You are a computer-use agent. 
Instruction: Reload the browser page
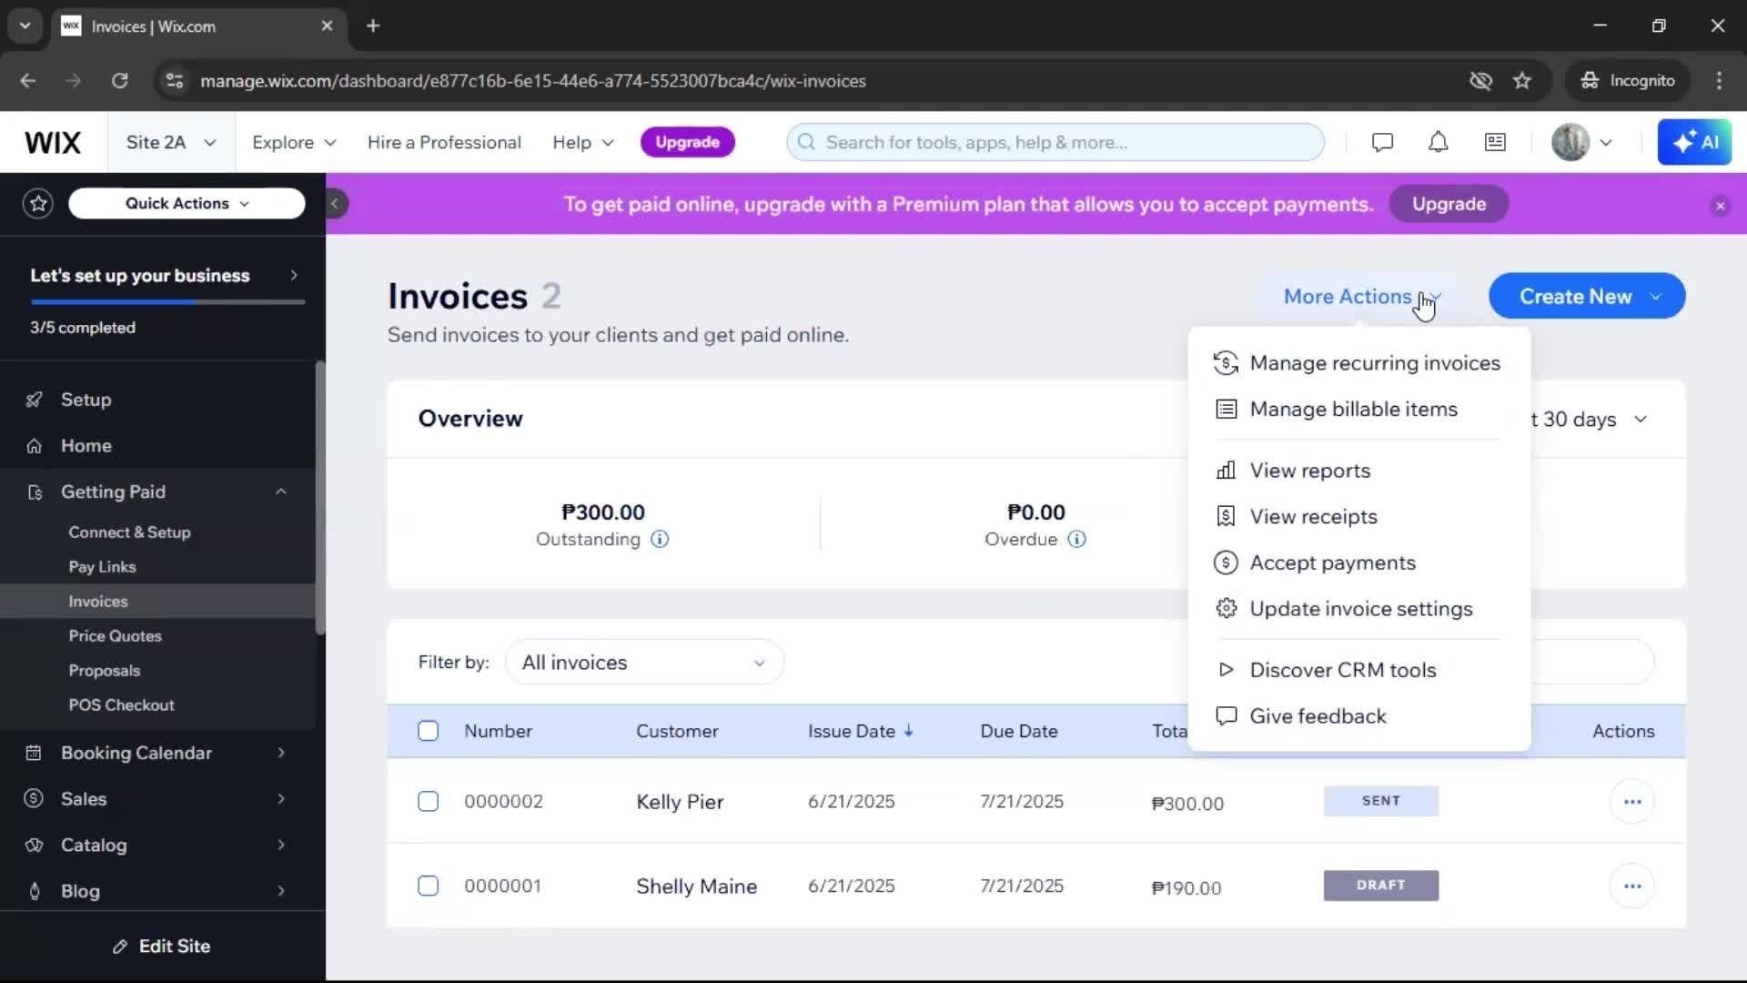tap(119, 81)
